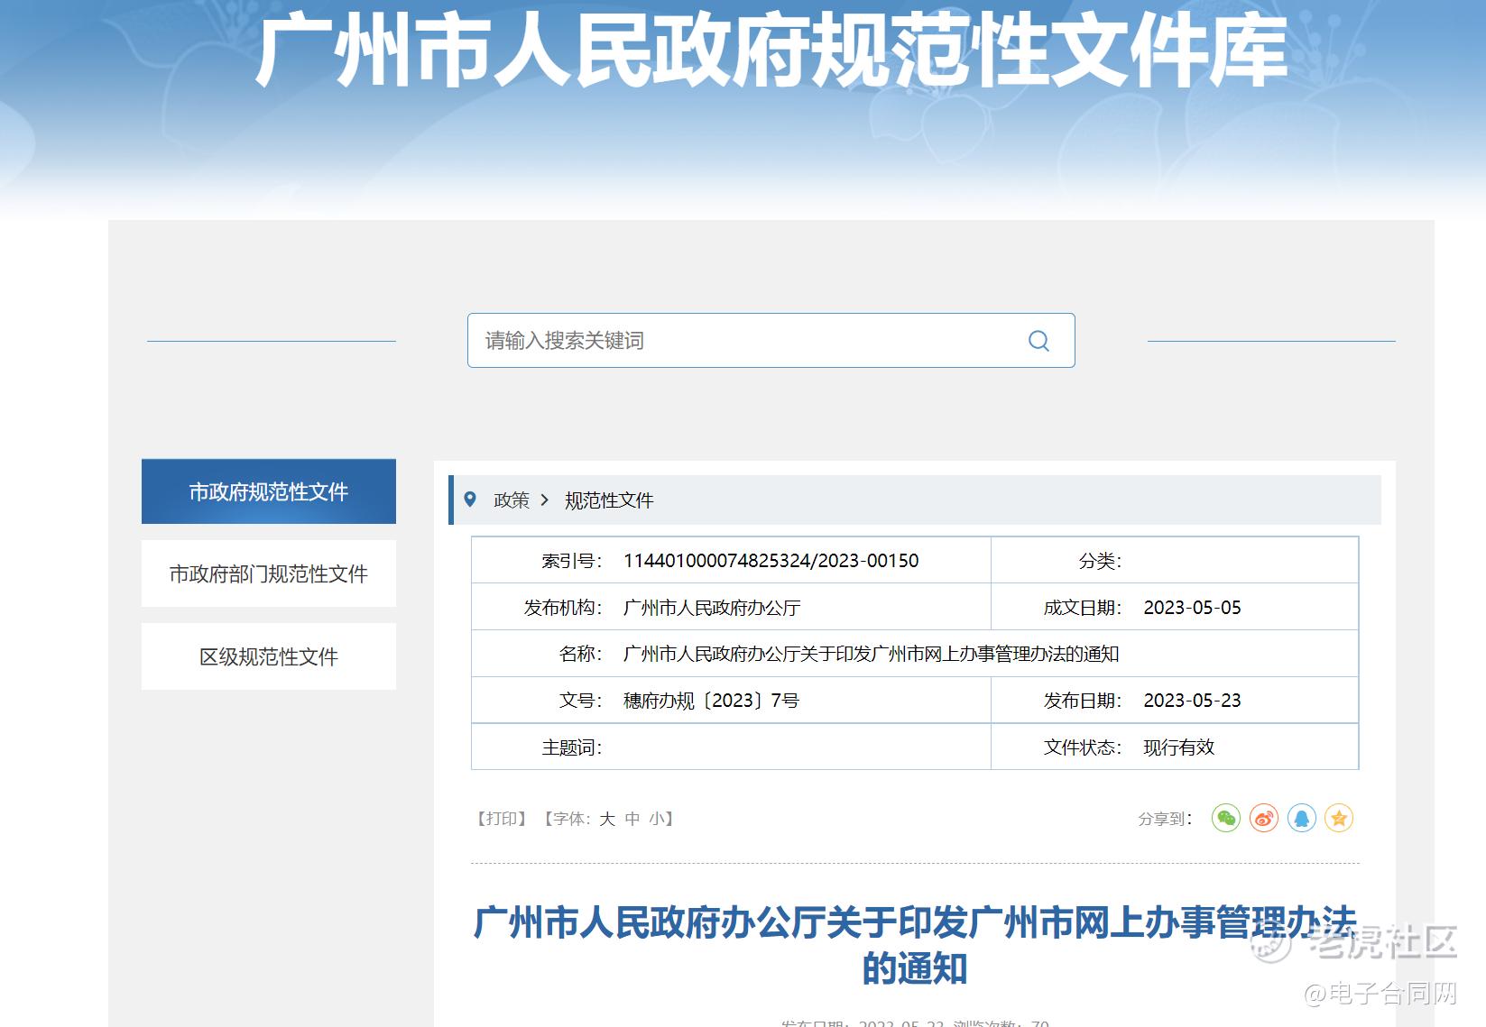Select 发布日期 value 2023-05-23

pyautogui.click(x=1193, y=701)
